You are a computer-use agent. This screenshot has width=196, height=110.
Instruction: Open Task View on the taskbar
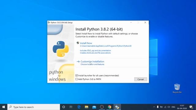71,107
